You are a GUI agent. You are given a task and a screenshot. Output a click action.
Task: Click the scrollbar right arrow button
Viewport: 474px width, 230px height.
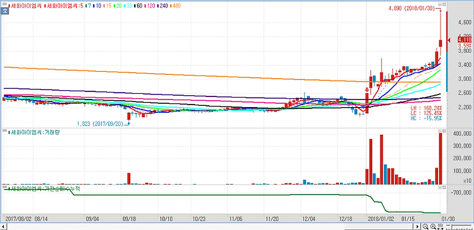point(418,226)
